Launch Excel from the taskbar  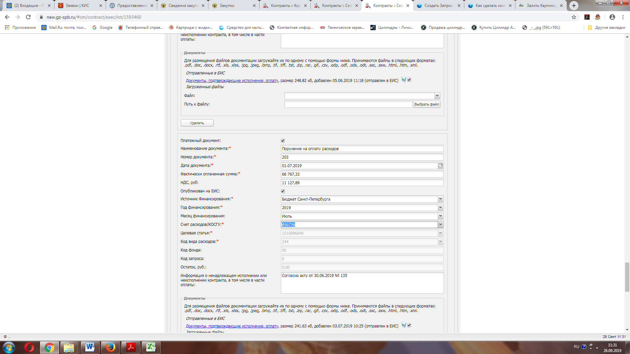(x=151, y=347)
